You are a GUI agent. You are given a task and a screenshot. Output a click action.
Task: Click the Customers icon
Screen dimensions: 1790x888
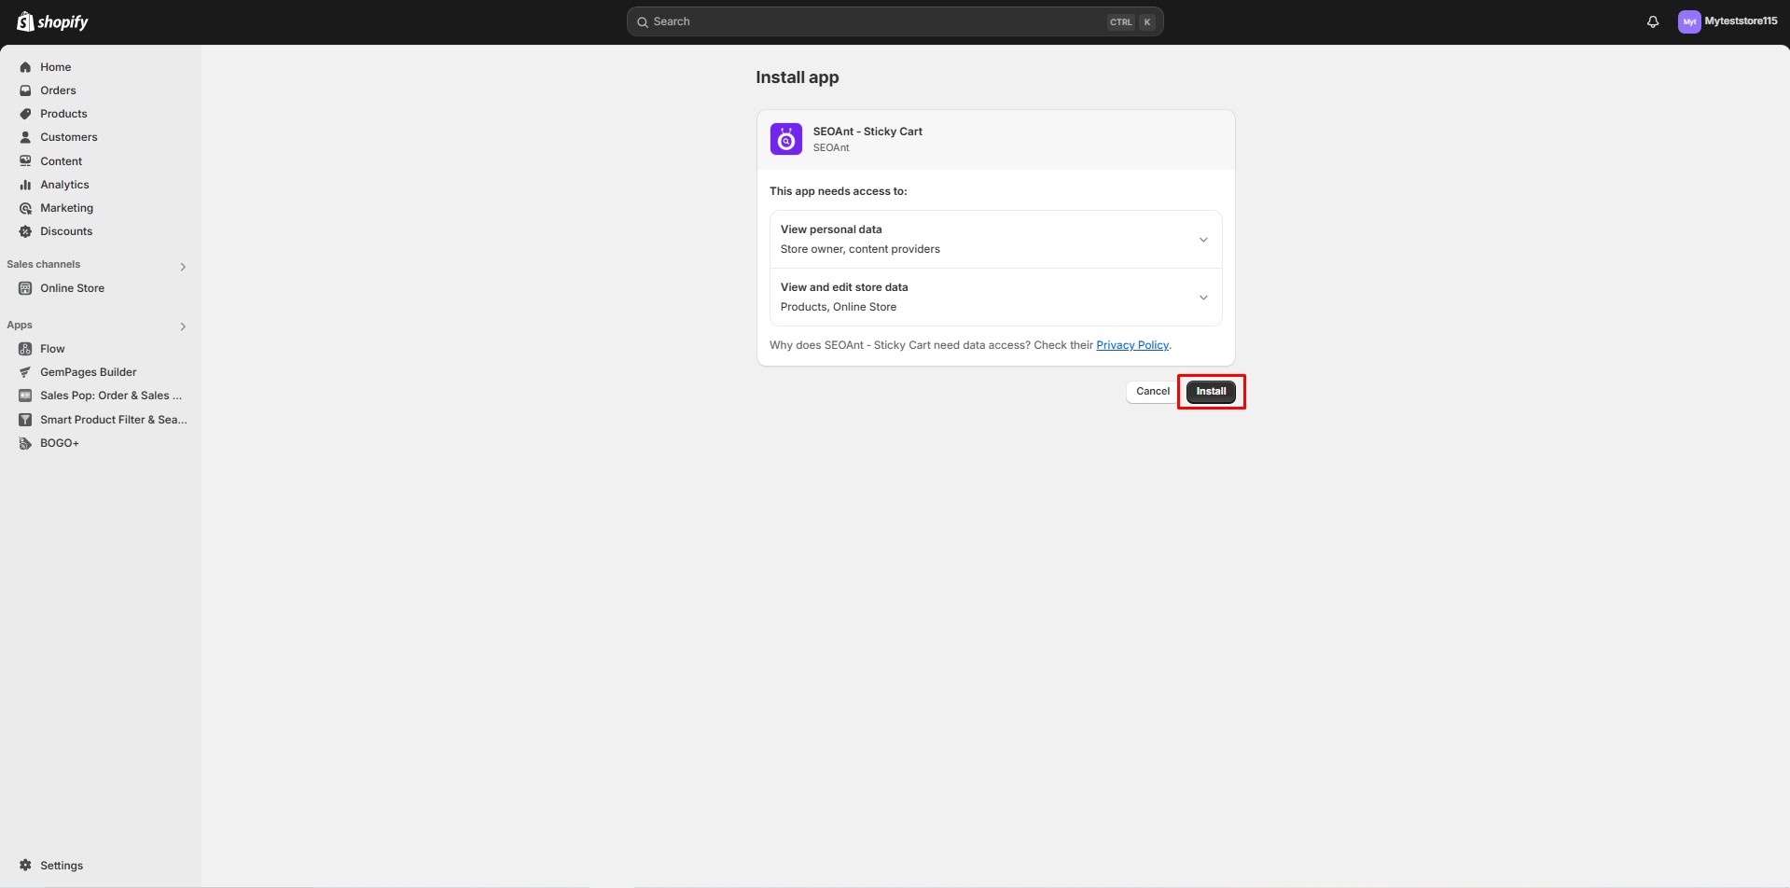[25, 136]
